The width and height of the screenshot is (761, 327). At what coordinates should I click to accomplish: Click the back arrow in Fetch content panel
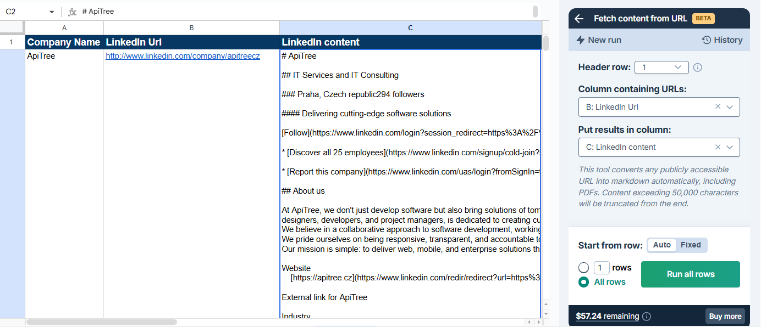(579, 19)
